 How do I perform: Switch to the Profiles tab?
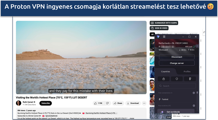tap(187, 72)
